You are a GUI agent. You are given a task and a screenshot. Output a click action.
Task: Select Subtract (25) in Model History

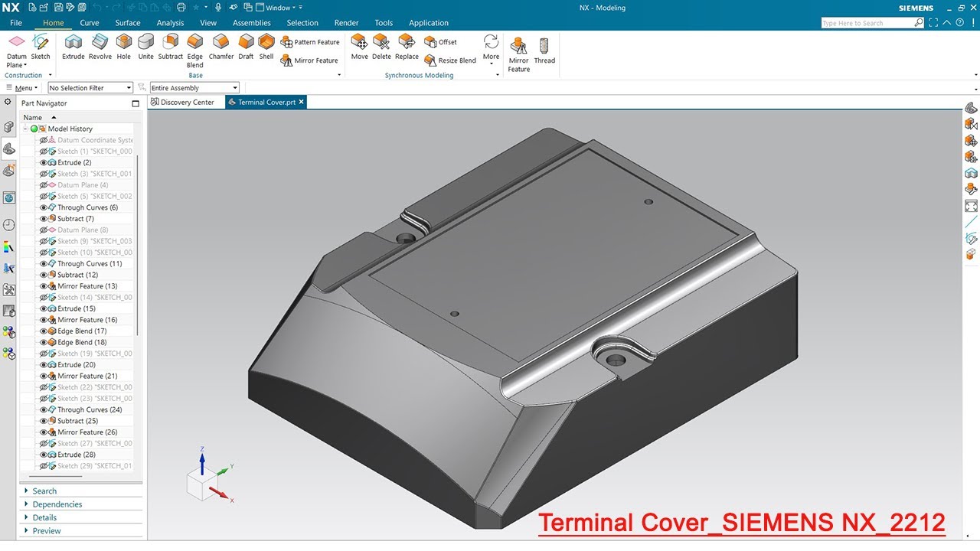pyautogui.click(x=77, y=421)
